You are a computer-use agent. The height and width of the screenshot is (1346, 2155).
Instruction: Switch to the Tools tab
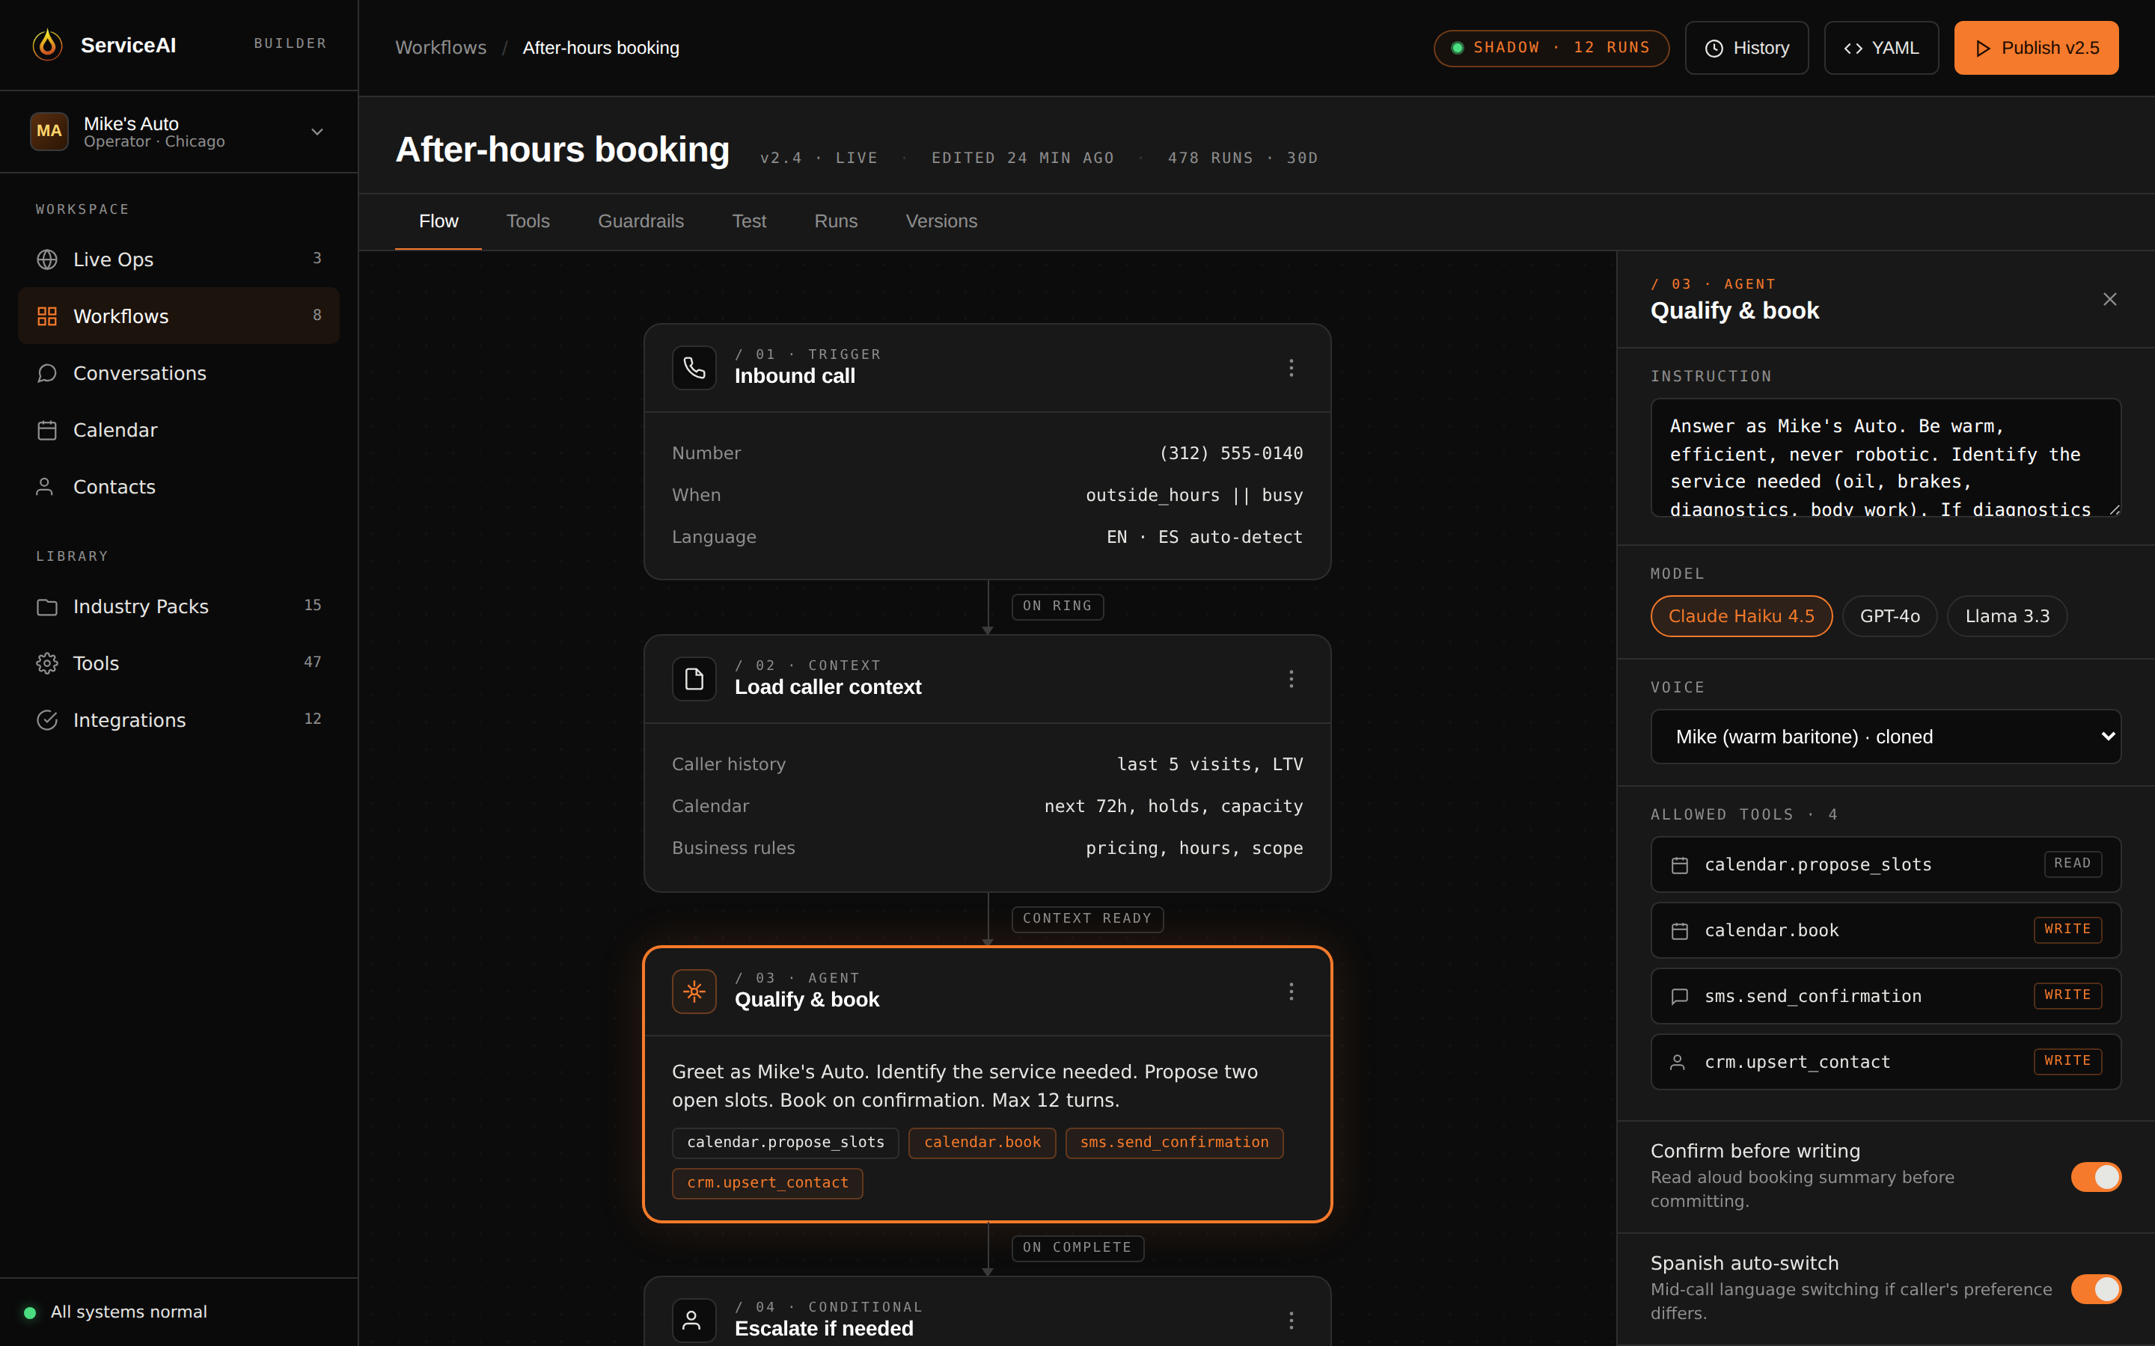coord(528,221)
